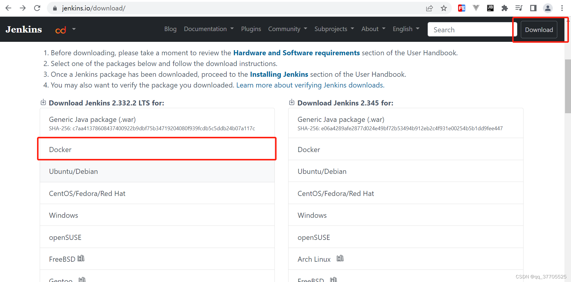This screenshot has width=571, height=282.
Task: Select Ubuntu/Debian under Jenkins 2.345
Action: pyautogui.click(x=406, y=171)
